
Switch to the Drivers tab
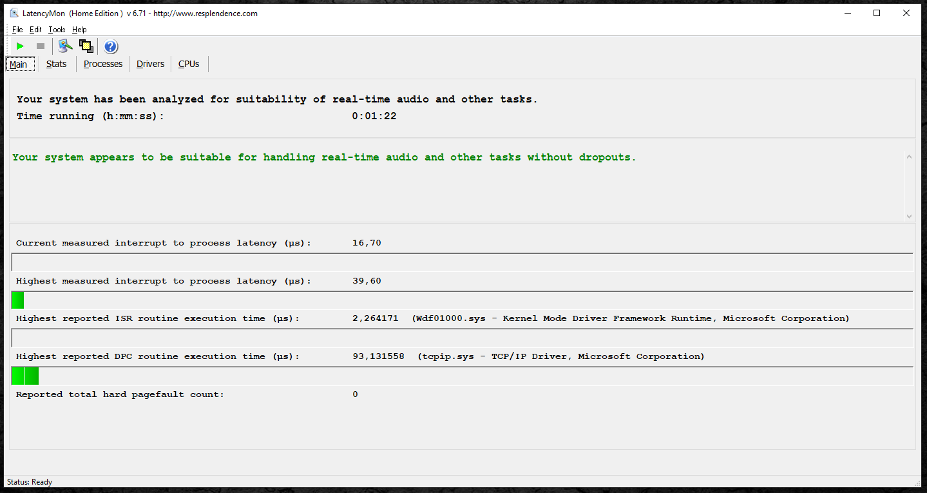click(151, 64)
